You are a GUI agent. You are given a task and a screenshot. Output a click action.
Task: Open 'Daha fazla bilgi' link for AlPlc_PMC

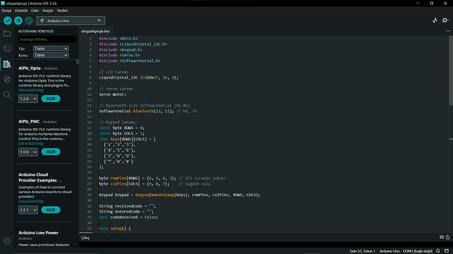click(31, 143)
